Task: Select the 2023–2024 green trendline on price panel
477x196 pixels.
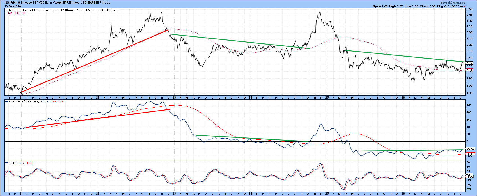Action: point(240,41)
